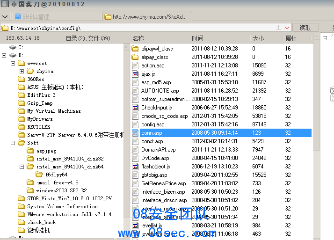Image resolution: width=334 pixels, height=240 pixels.
Task: Select file DomainAPI.asp
Action: point(158,150)
